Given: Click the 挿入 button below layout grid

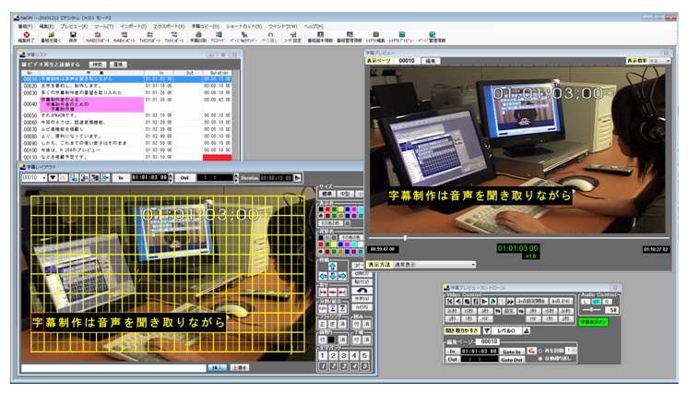Looking at the screenshot, I should pos(218,367).
